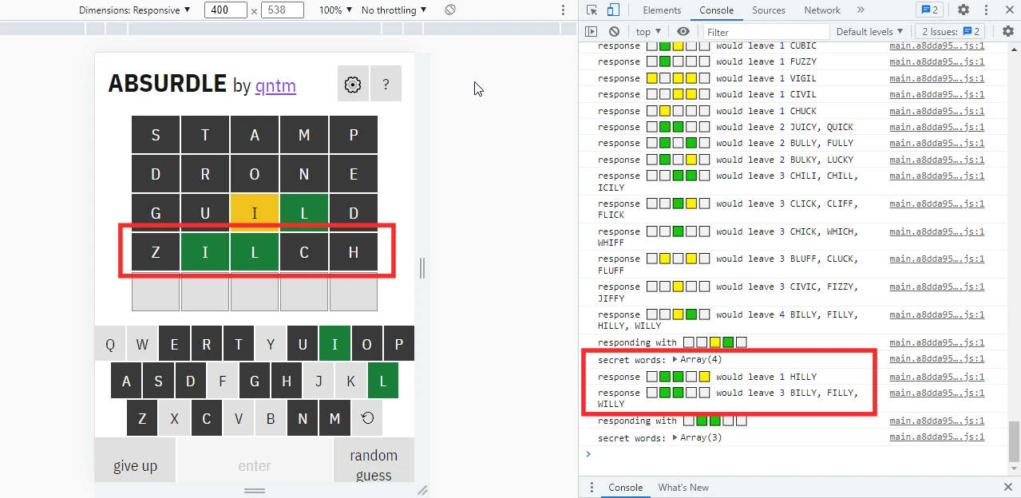
Task: Switch to the Sources tab
Action: (769, 10)
